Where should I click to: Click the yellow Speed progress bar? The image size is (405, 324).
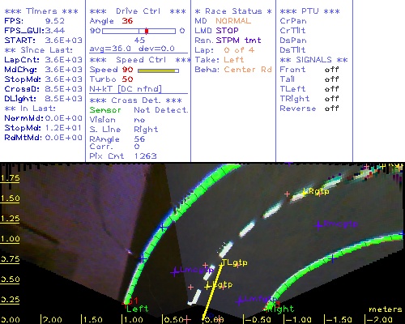(x=158, y=70)
